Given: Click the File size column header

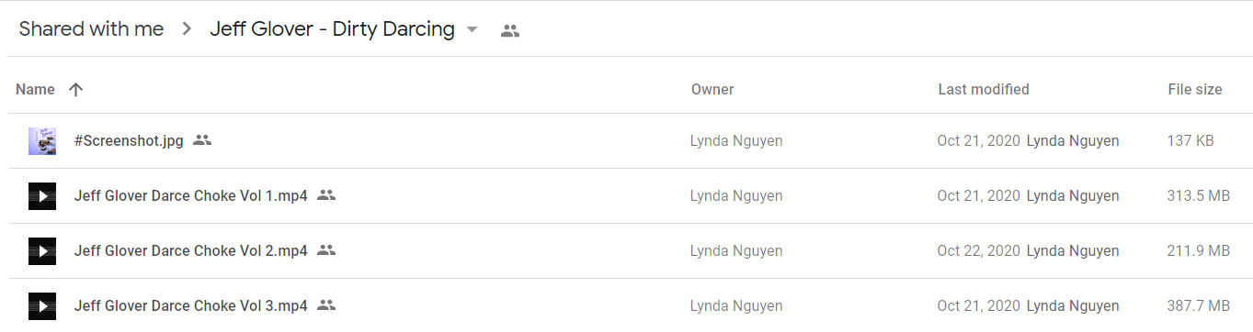Looking at the screenshot, I should click(1195, 89).
